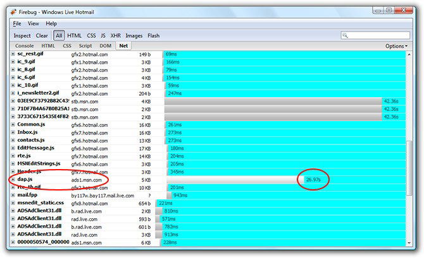424x258 pixels.
Task: Switch to the HTML panel tab
Action: [x=48, y=46]
